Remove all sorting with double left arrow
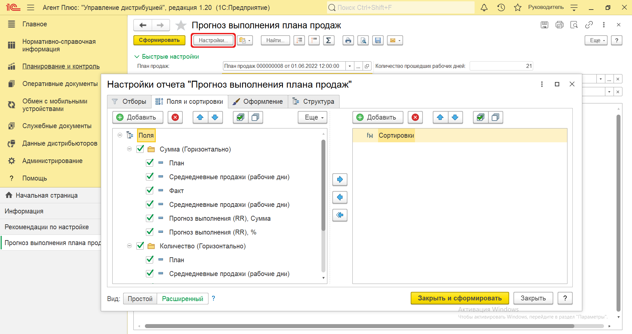Image resolution: width=632 pixels, height=334 pixels. 340,215
